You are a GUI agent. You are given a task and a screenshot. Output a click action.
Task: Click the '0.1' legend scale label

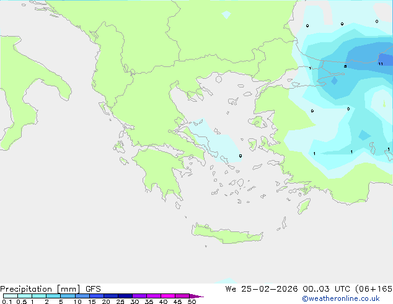(7, 302)
